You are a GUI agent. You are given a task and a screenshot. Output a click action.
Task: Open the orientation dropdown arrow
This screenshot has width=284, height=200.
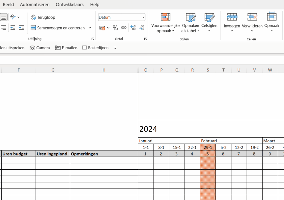pos(18,17)
